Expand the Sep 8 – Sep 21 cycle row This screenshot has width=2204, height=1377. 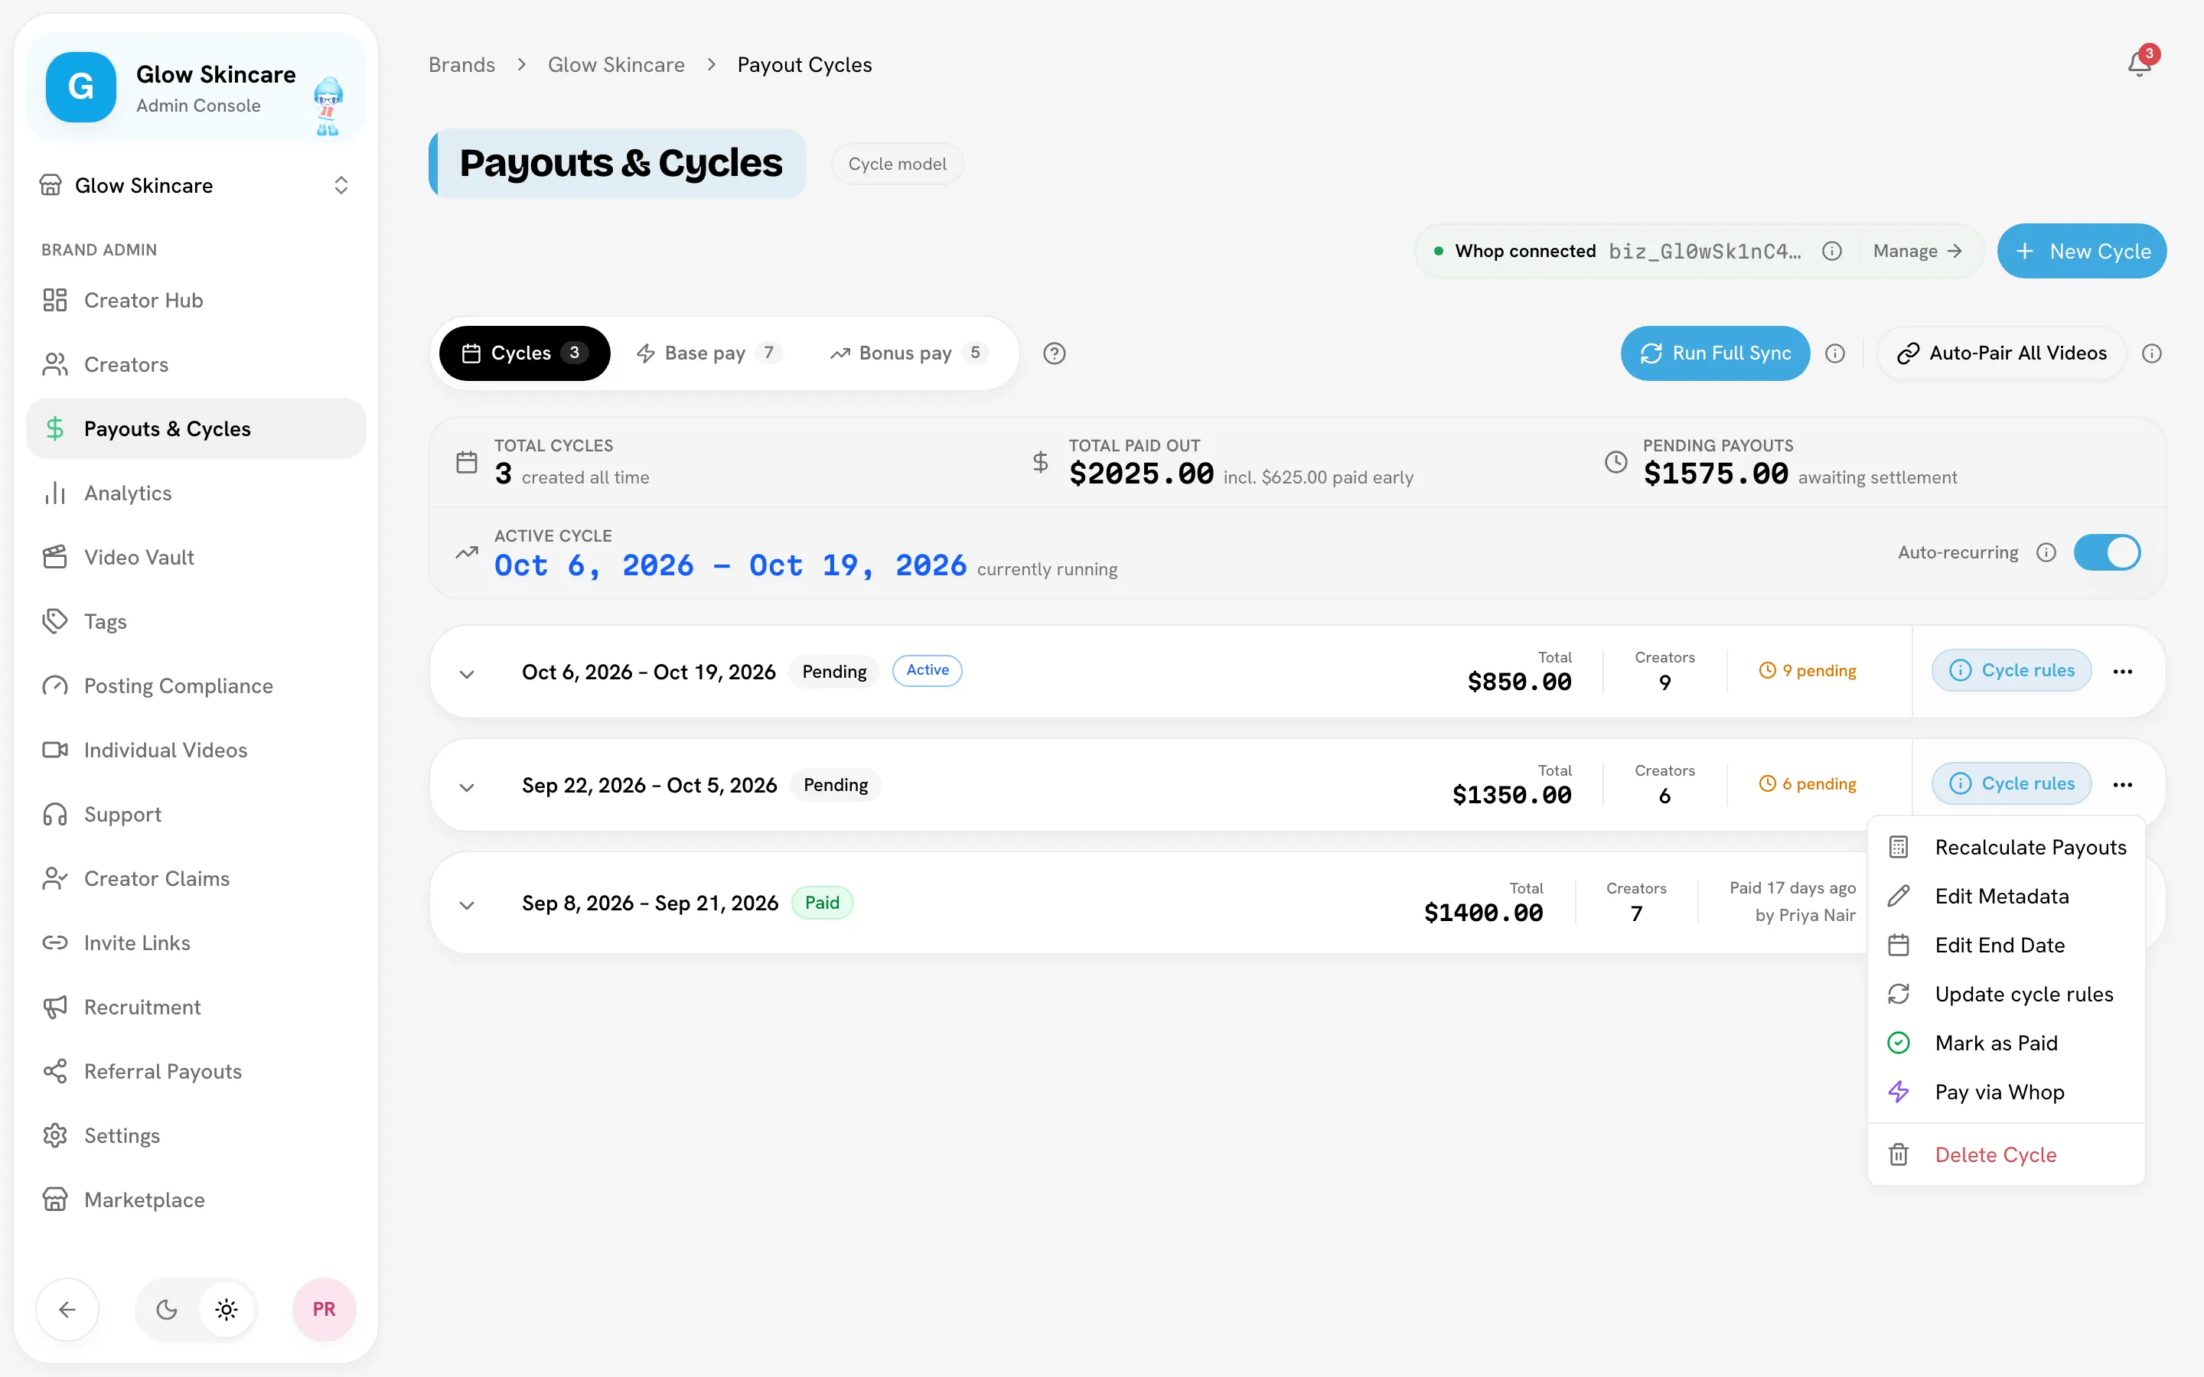coord(466,905)
